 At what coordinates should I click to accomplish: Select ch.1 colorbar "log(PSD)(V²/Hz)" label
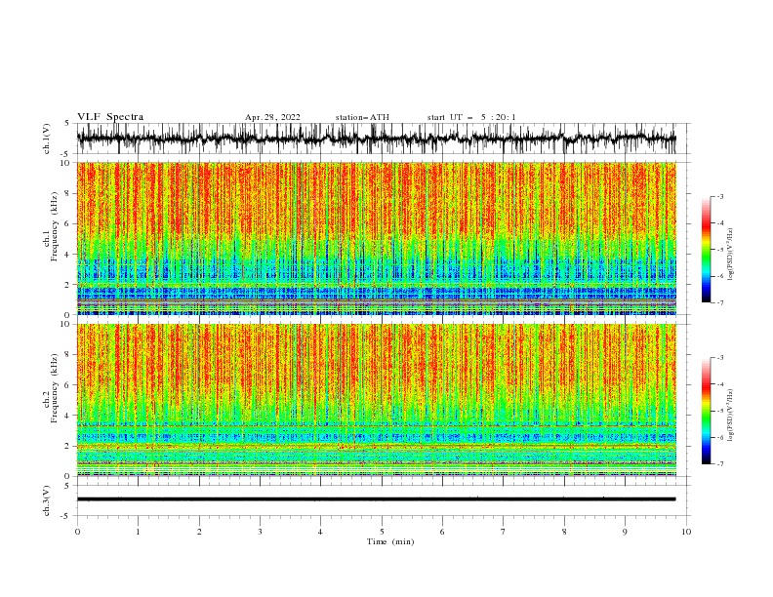click(731, 255)
